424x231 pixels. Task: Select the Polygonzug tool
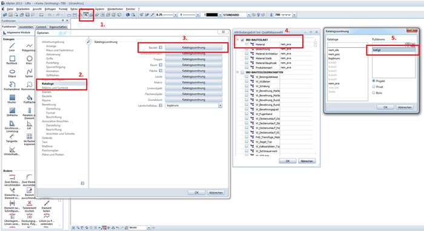point(28,47)
